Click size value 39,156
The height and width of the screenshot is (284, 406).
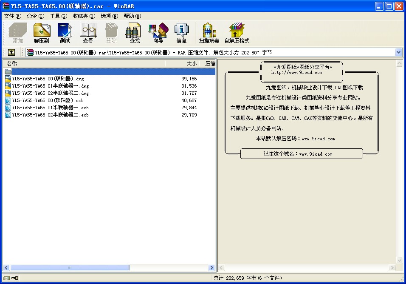[x=189, y=79]
